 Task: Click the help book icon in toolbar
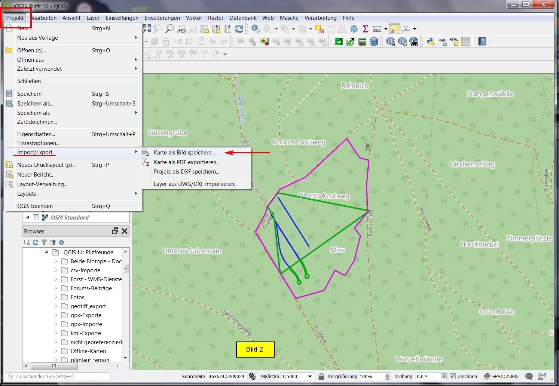pos(482,42)
